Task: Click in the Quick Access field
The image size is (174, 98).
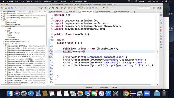Action: (x=144, y=8)
